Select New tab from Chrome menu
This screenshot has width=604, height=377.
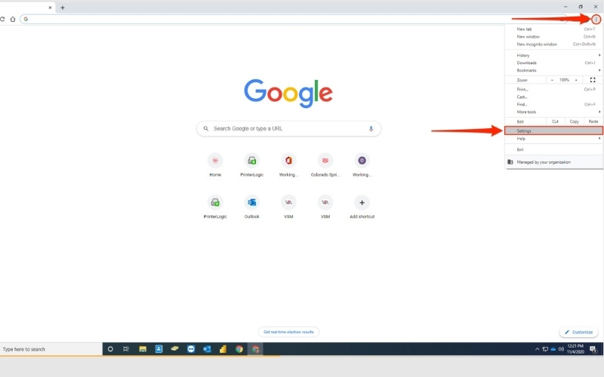click(554, 29)
